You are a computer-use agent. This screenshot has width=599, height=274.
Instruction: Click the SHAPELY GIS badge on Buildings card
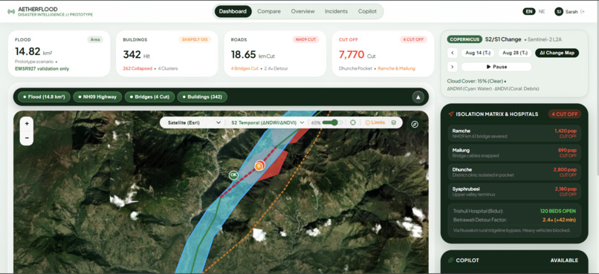195,39
